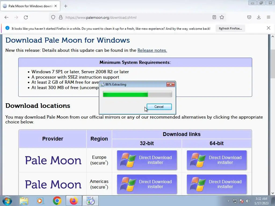Open the Firefox application menu

point(269,17)
